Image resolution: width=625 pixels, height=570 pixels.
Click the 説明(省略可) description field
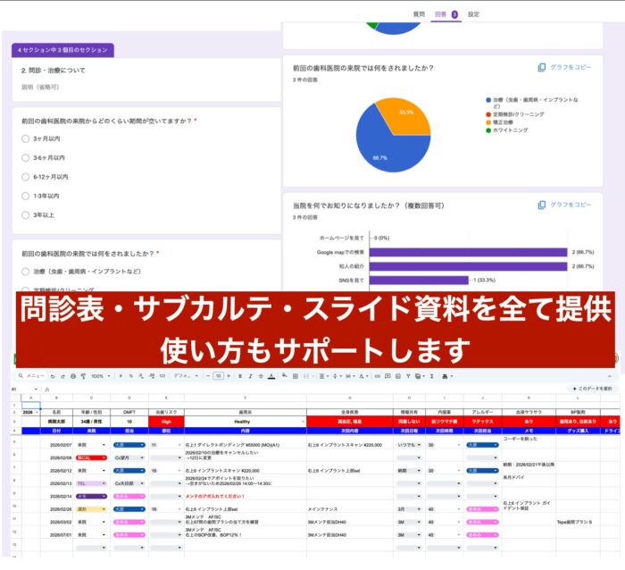pos(40,87)
